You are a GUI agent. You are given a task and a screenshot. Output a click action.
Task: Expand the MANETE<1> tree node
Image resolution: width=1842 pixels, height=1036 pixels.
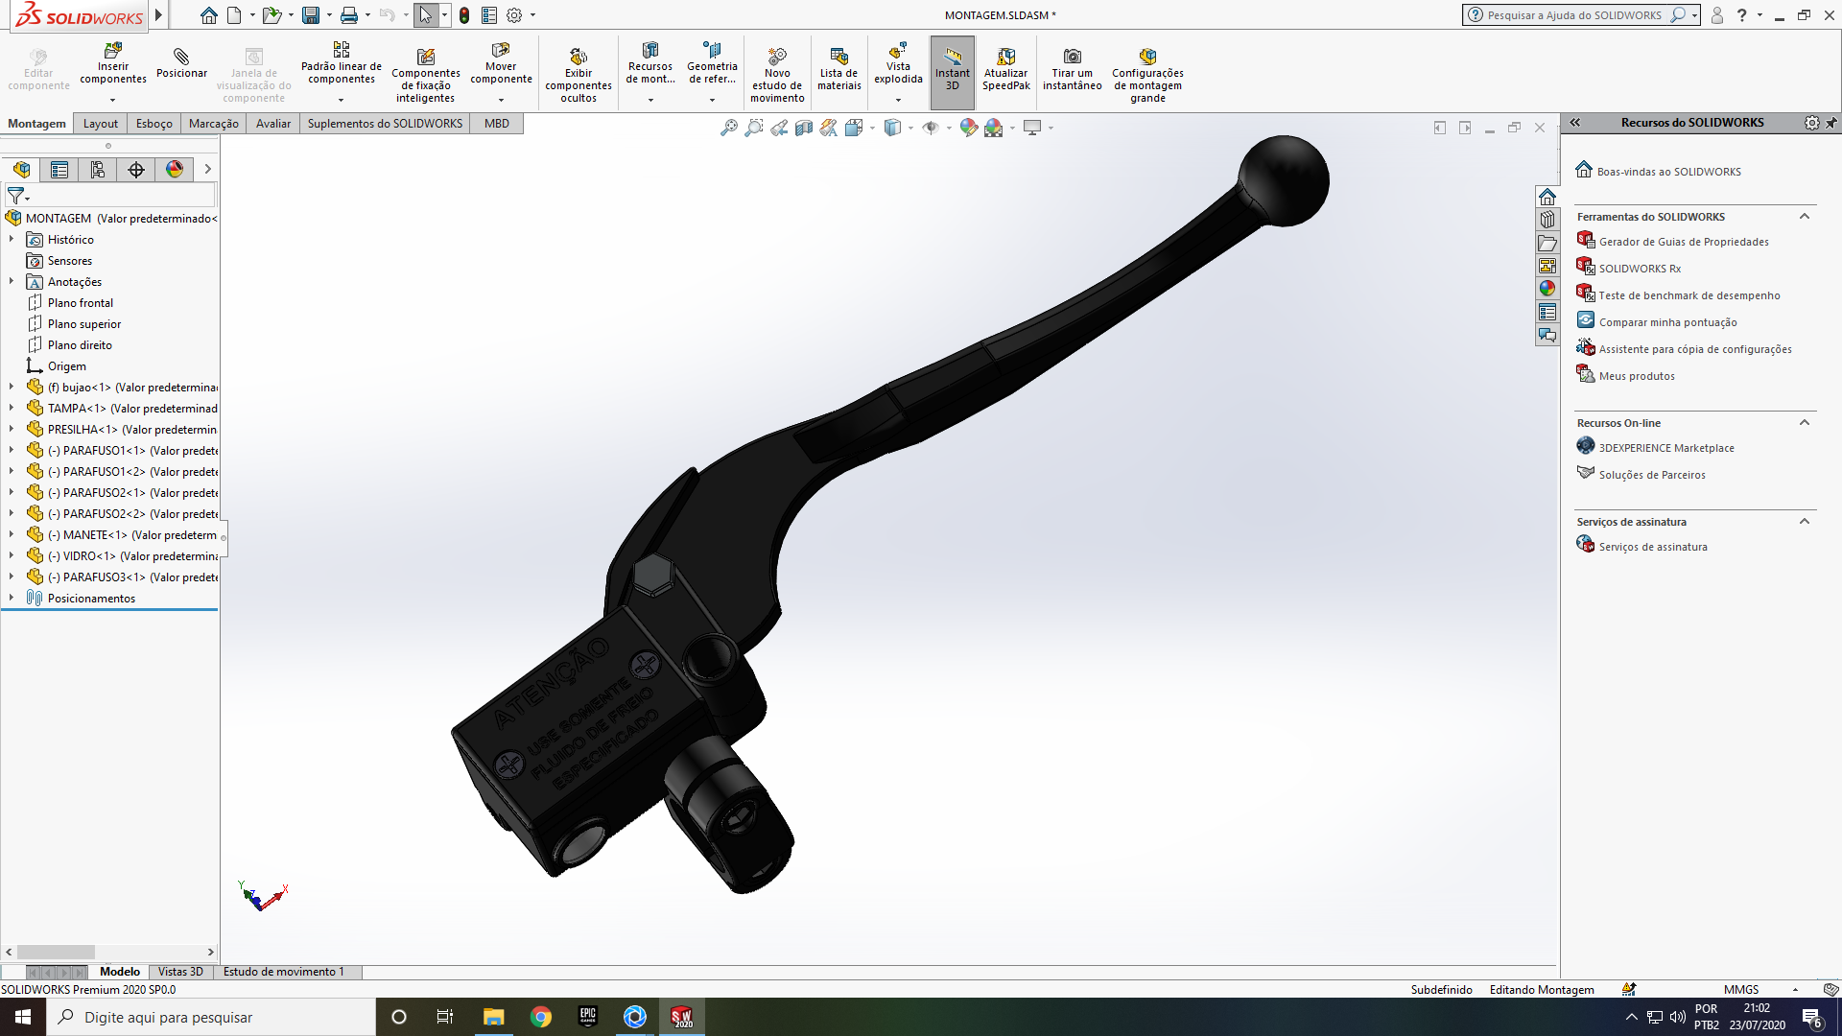tap(12, 535)
